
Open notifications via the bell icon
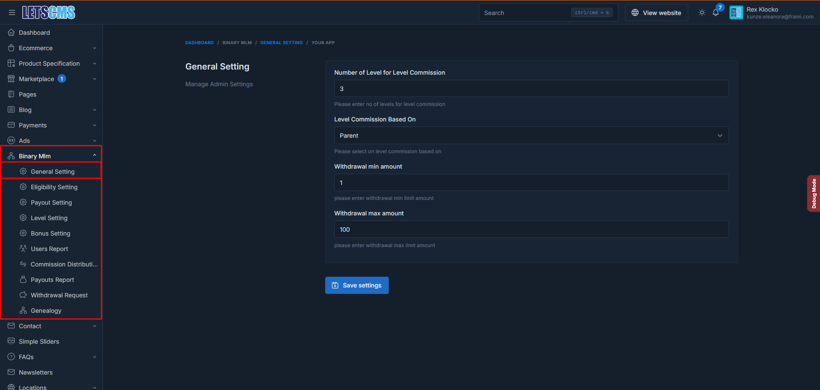coord(715,12)
